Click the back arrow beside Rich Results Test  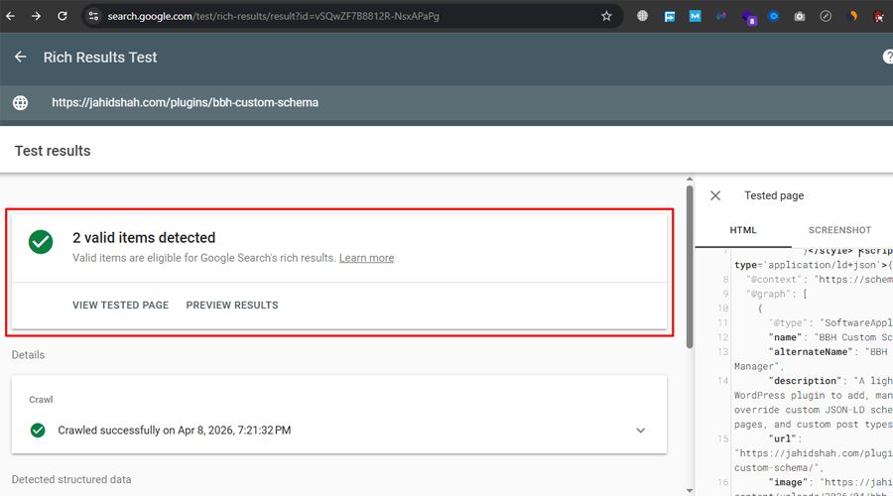[x=21, y=57]
